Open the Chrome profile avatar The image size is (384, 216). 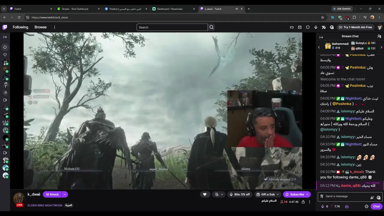[372, 17]
